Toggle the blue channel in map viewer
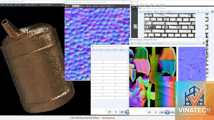The width and height of the screenshot is (214, 120). click(x=78, y=6)
